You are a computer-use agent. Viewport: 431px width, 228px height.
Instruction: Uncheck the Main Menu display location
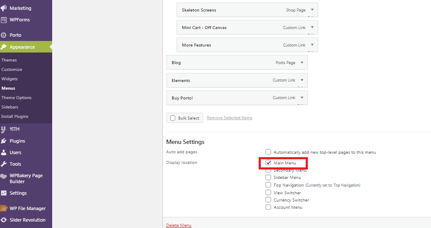coord(268,163)
